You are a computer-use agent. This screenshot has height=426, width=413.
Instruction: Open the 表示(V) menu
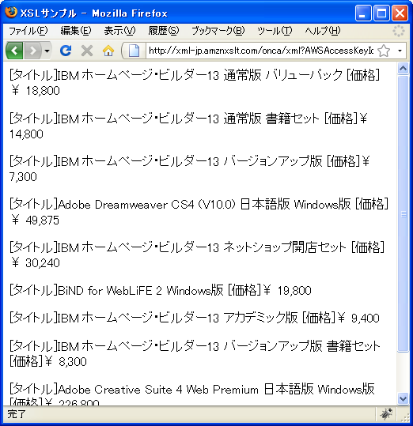pos(119,31)
